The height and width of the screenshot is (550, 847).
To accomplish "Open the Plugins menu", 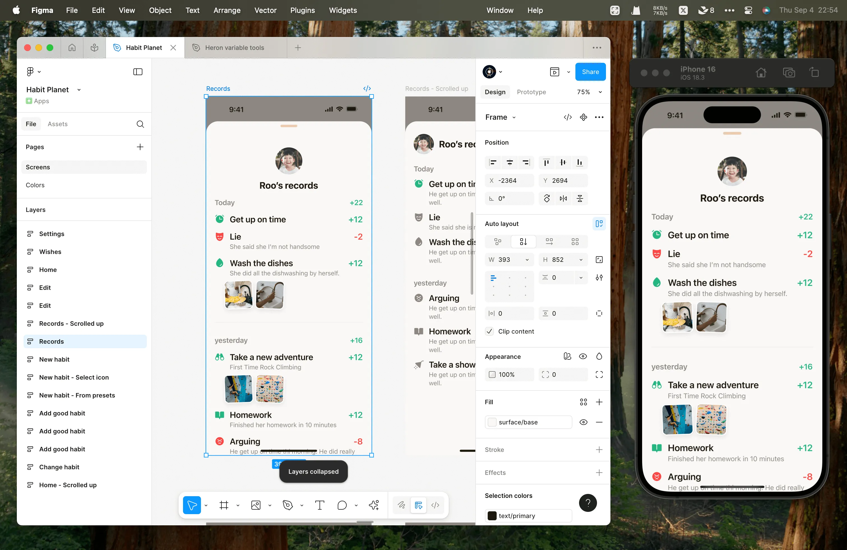I will point(302,10).
